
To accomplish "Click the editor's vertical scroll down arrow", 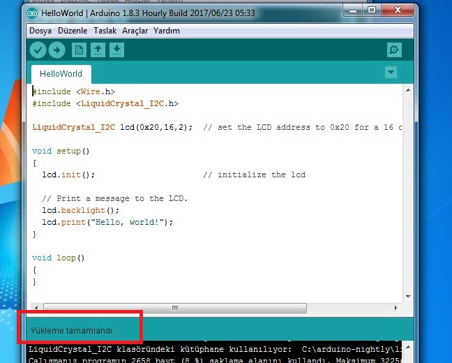I will pos(408,297).
